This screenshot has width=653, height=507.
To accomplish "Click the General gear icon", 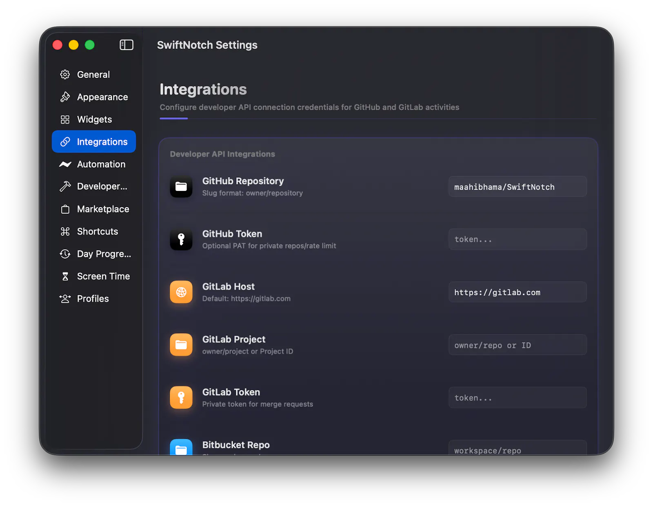I will [x=65, y=75].
